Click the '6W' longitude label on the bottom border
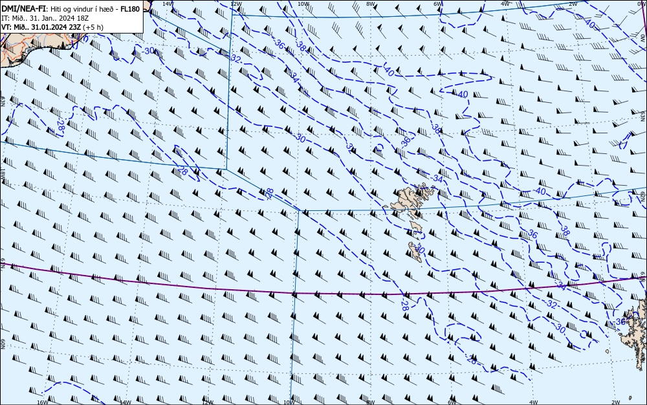This screenshot has height=405, width=647. pos(452,402)
